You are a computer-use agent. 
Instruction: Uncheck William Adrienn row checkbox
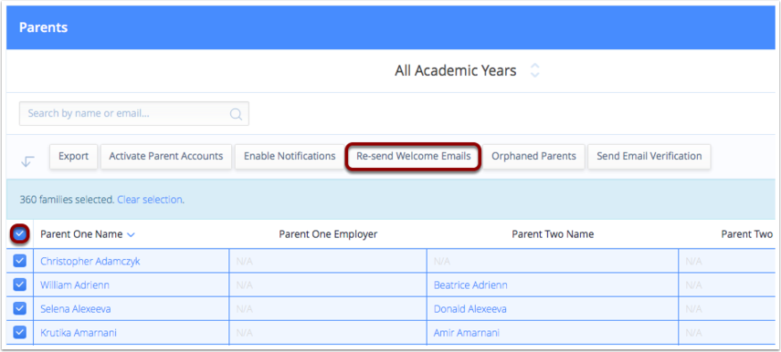click(x=19, y=285)
